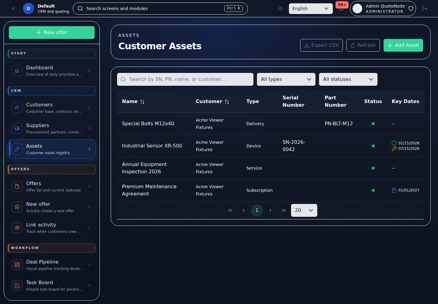Expand Task Board chevron in sidebar

click(89, 285)
